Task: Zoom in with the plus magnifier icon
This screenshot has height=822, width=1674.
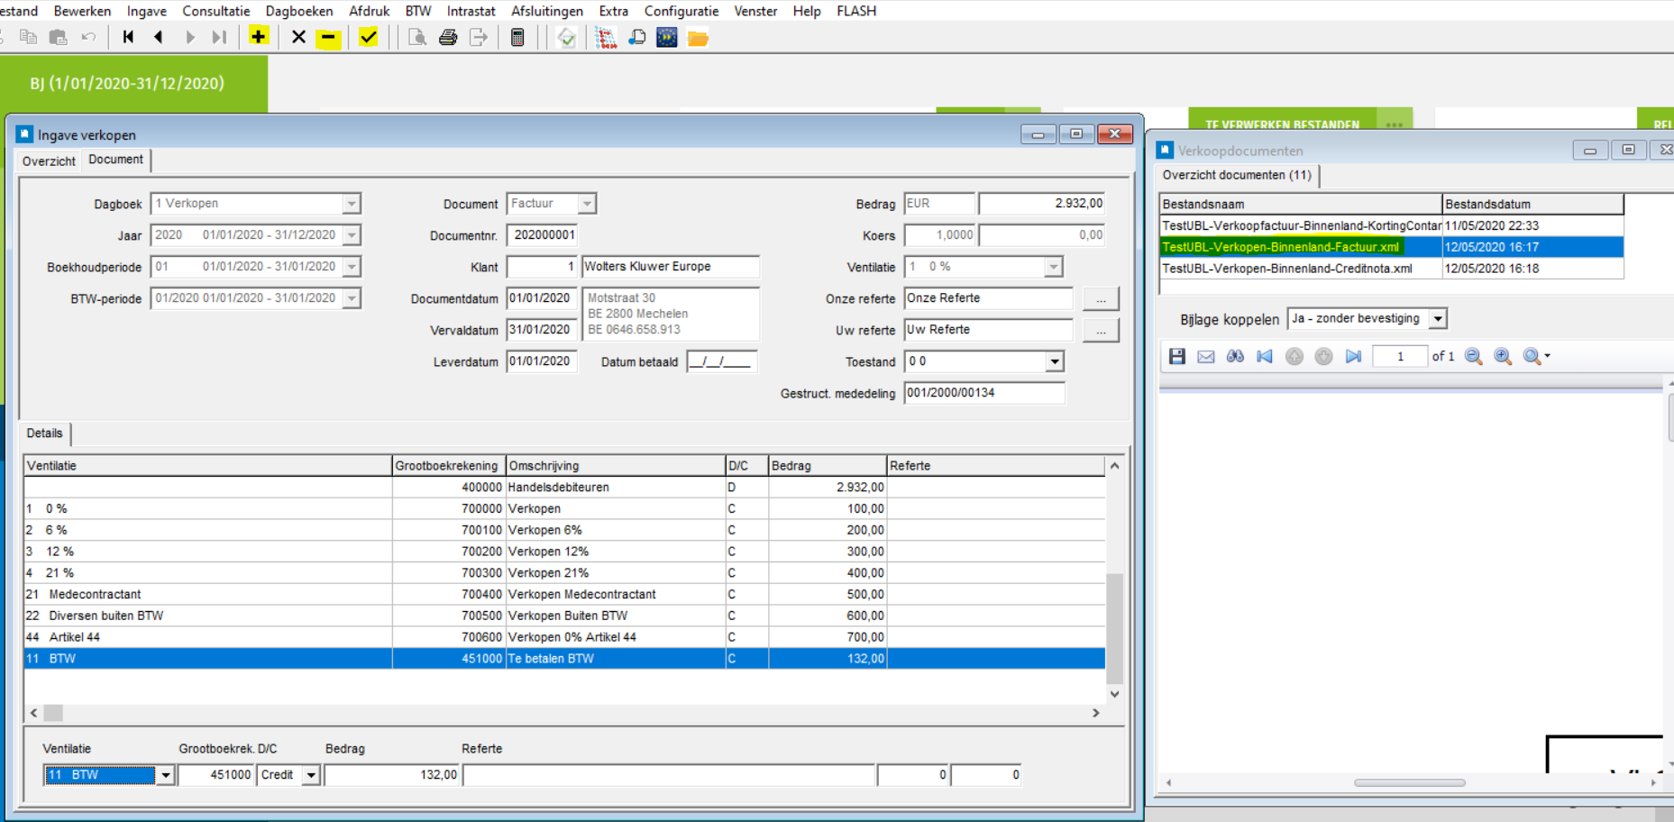Action: coord(1503,356)
